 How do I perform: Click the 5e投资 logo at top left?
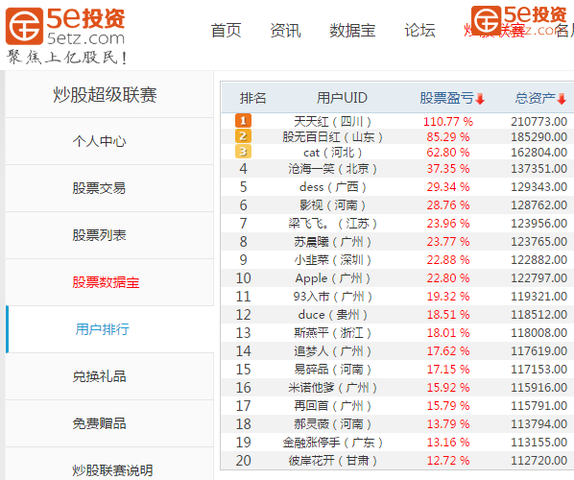(65, 26)
